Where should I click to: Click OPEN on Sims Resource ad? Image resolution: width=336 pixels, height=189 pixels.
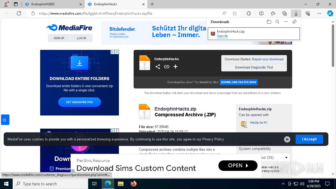click(238, 166)
